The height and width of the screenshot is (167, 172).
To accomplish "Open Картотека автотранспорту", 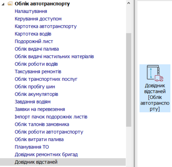I will tap(46, 26).
